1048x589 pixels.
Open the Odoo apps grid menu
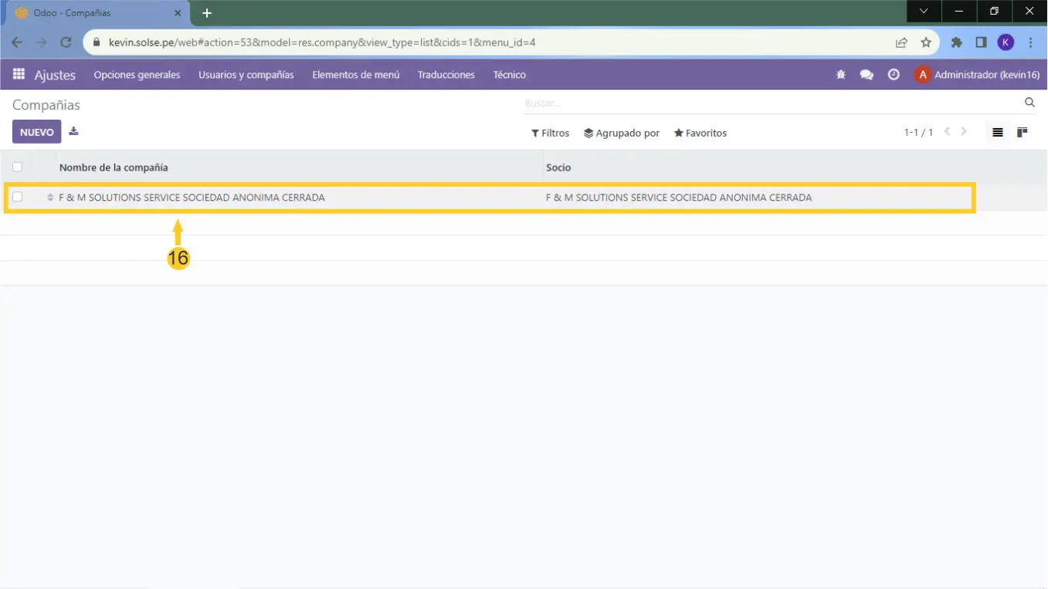pos(19,75)
